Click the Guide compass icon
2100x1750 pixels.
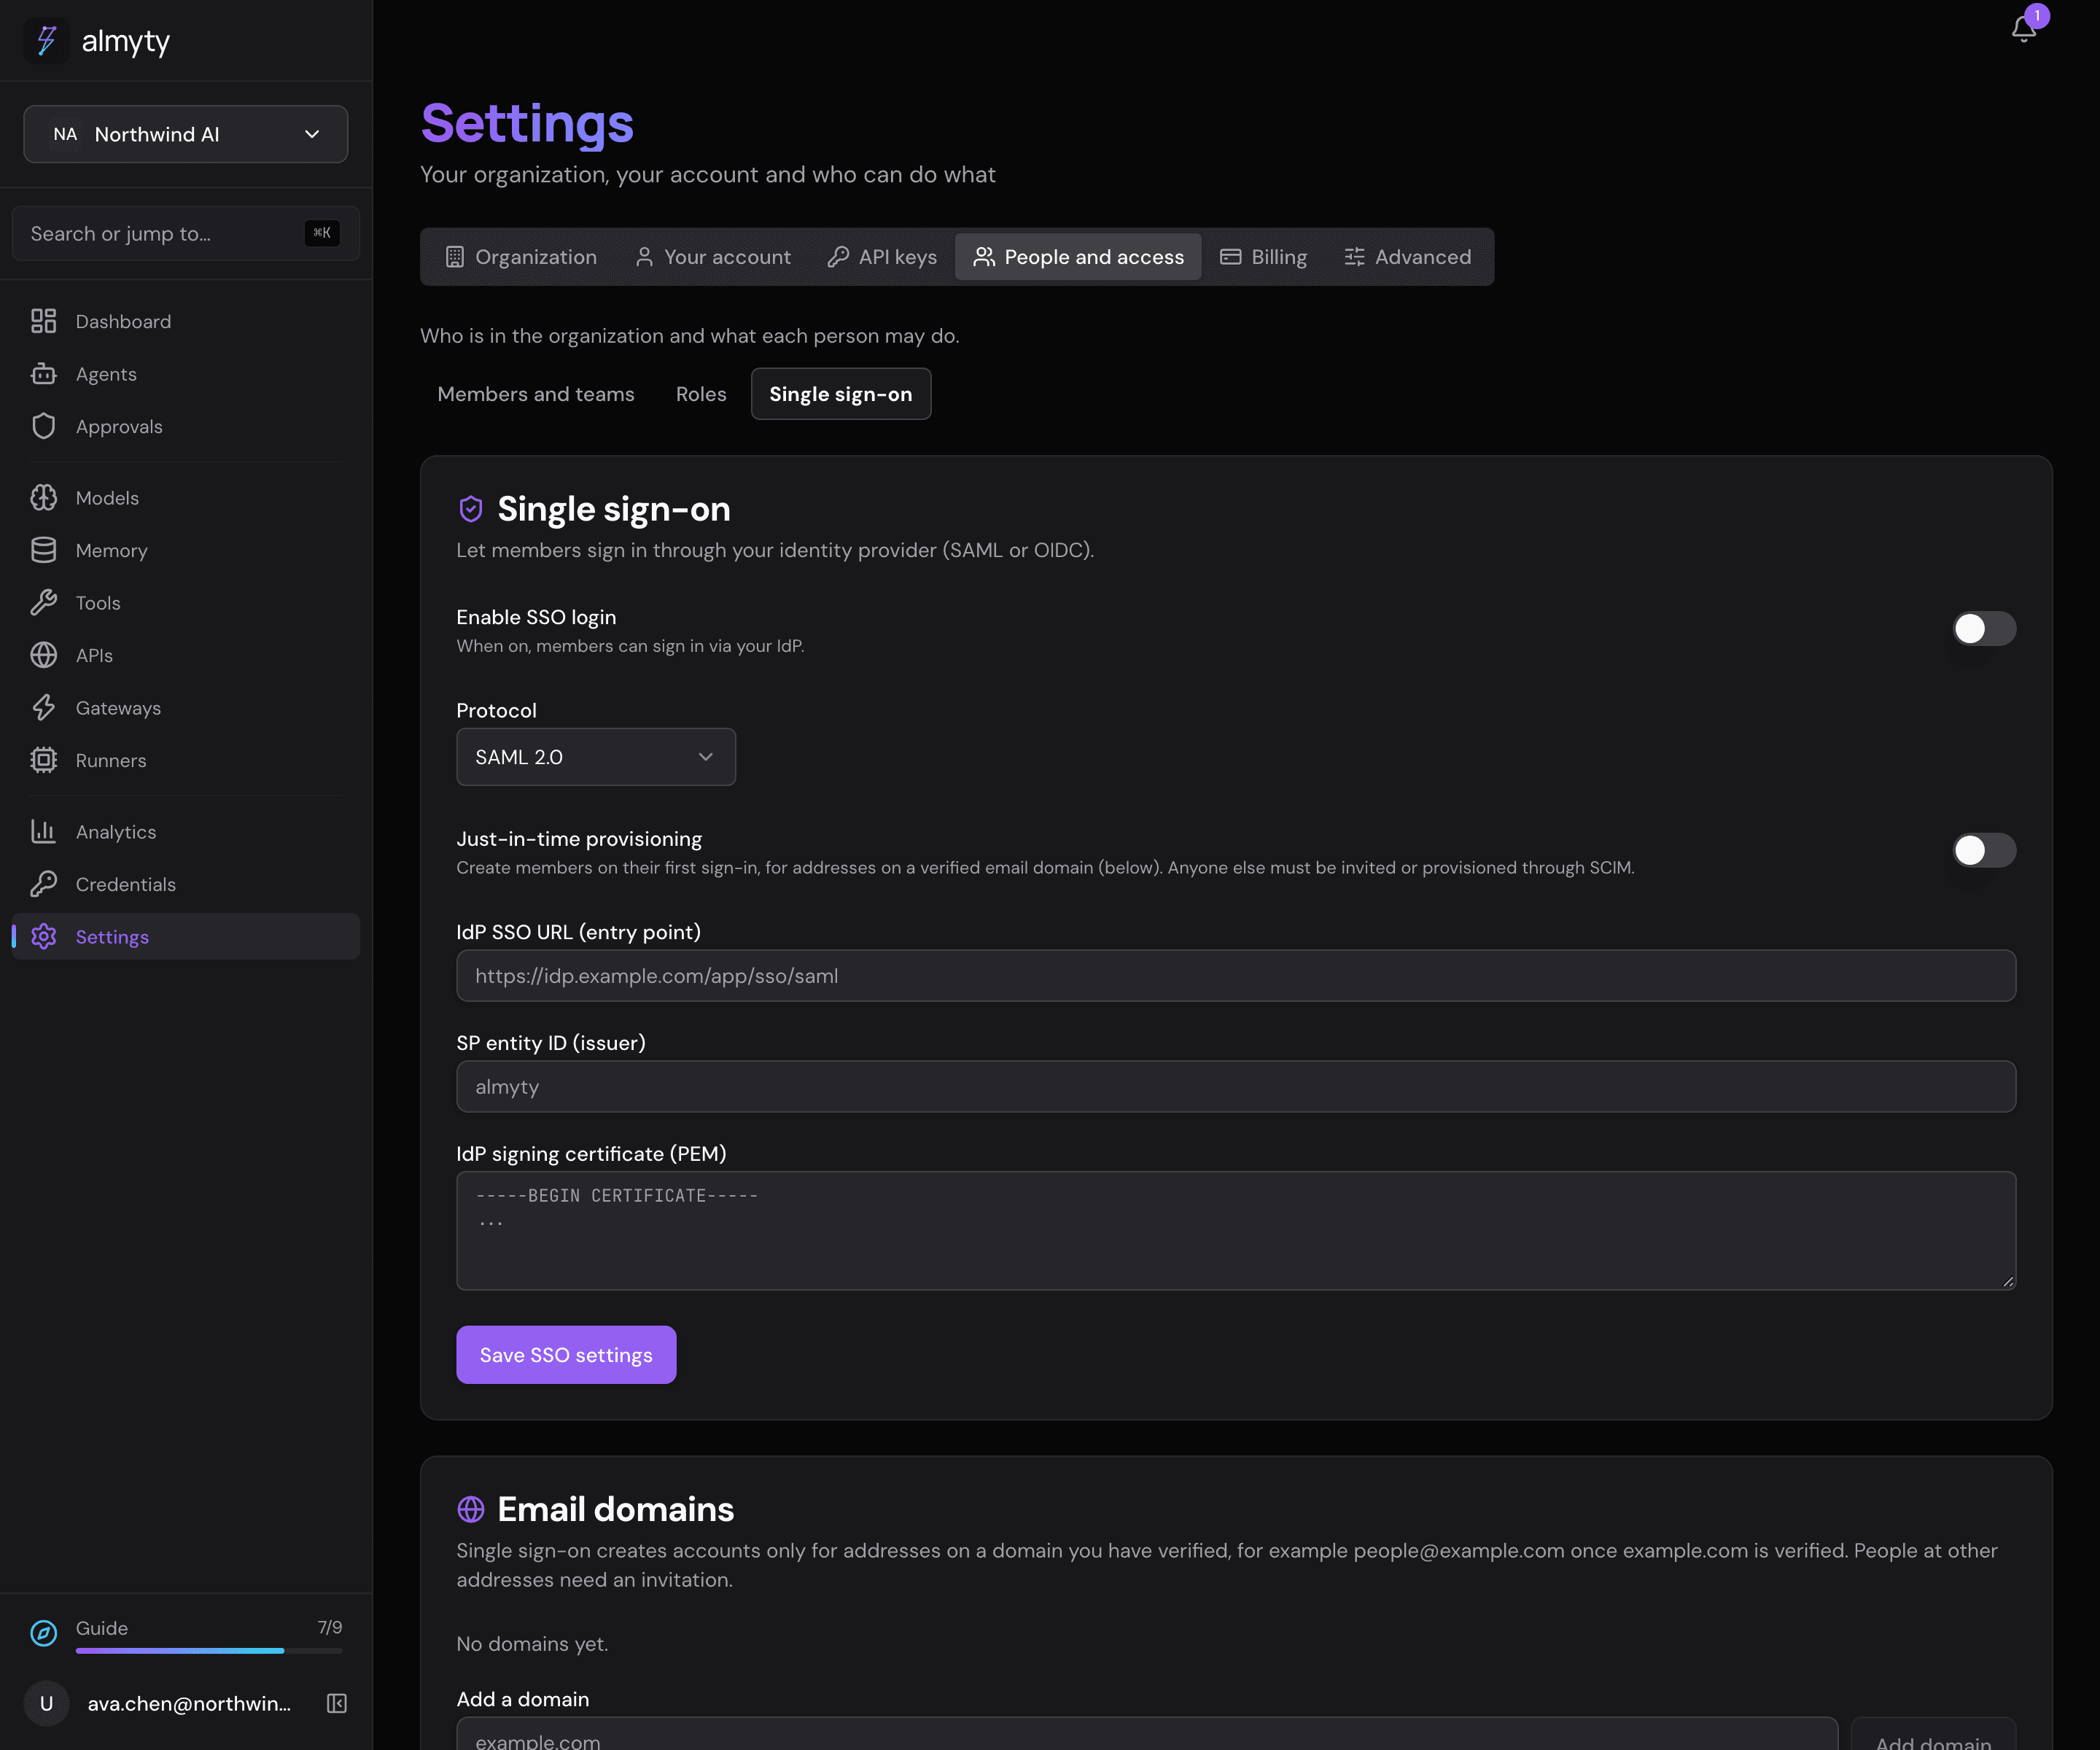[43, 1633]
